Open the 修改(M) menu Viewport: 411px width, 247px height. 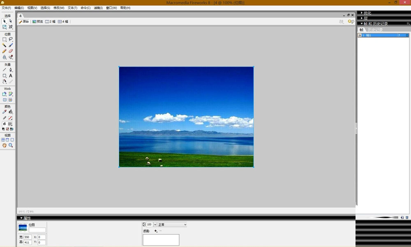59,8
